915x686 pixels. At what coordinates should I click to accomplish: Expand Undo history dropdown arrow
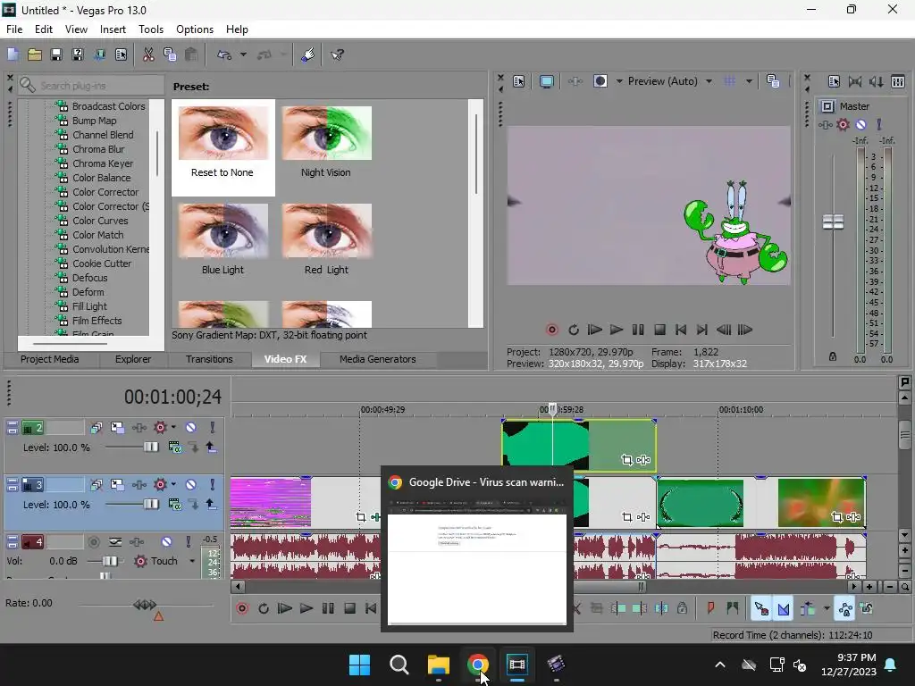[x=243, y=54]
